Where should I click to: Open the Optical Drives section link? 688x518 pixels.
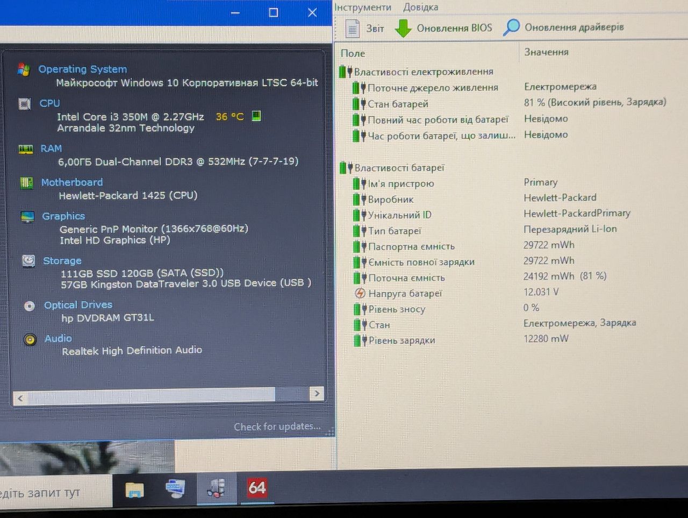78,305
